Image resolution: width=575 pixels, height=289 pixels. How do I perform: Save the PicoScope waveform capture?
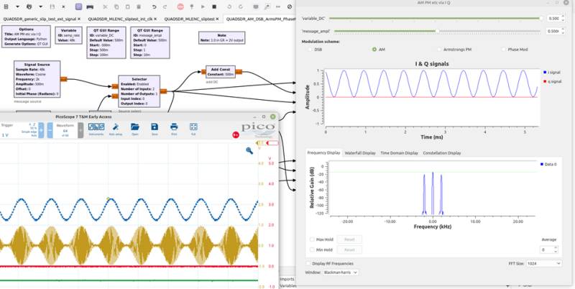155,129
